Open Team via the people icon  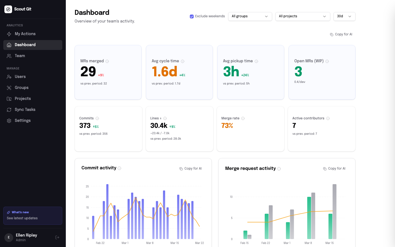(9, 56)
